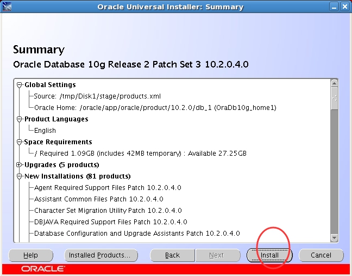Select Agent Required Support Files Patch row
Screen dimensions: 352x276
108,188
